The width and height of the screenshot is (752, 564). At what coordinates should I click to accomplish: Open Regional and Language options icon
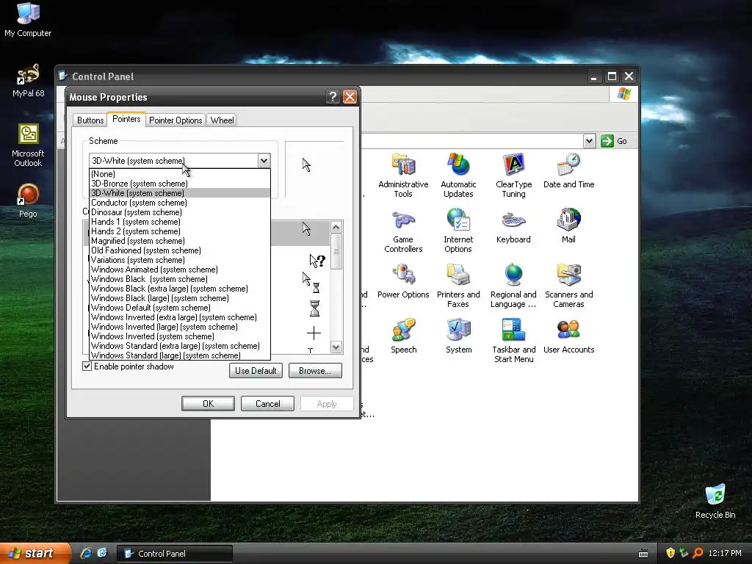[513, 286]
